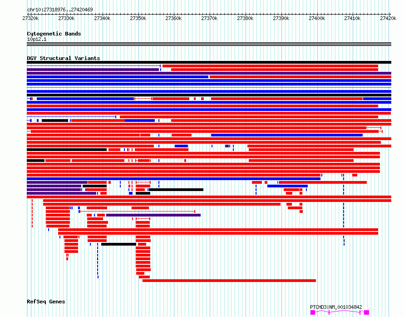Screen dimensions: 404x317
Task: Click the PTCHD3|NM_001034842 gene label
Action: point(336,307)
